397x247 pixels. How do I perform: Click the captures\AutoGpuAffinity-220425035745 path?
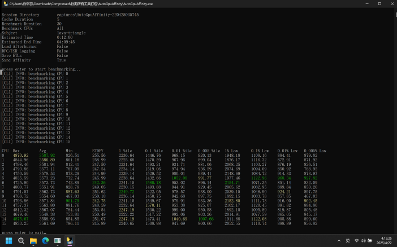(x=98, y=15)
